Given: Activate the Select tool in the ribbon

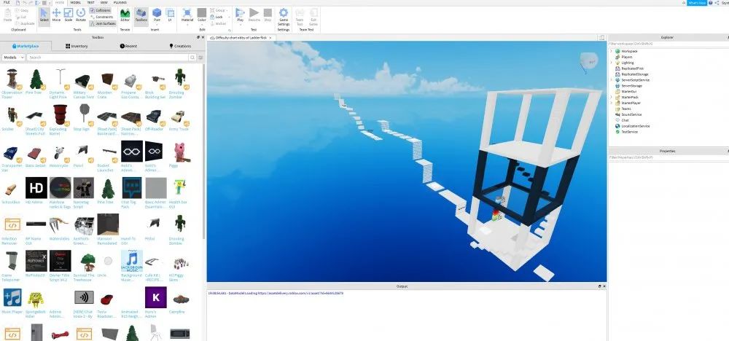Looking at the screenshot, I should (44, 15).
